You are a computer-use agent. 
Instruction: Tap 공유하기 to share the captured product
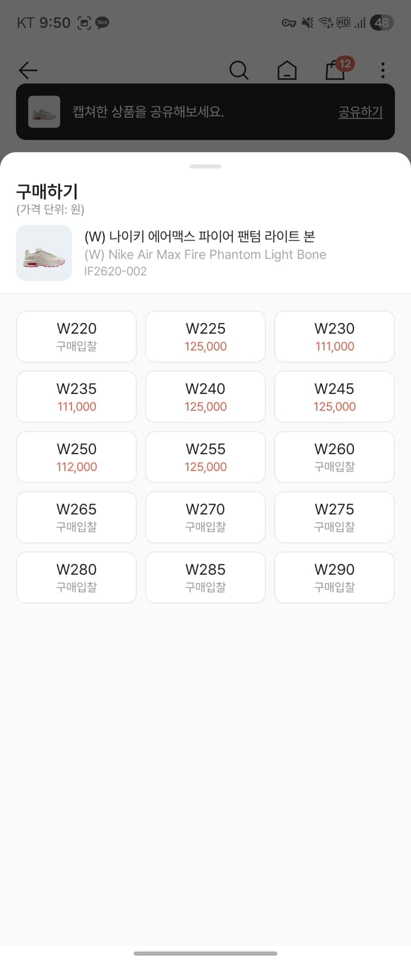[x=360, y=112]
